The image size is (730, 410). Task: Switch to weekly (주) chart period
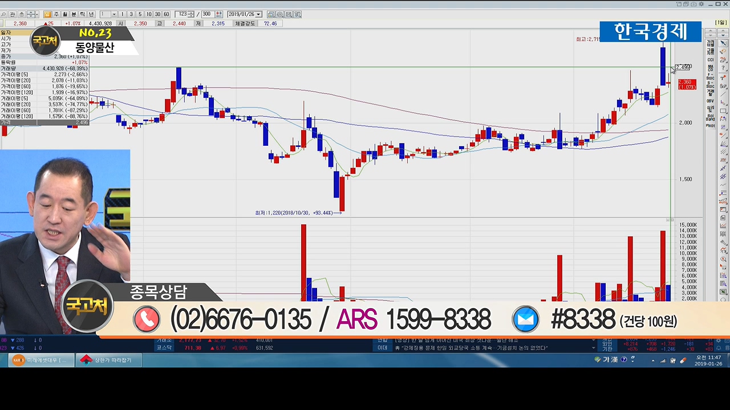pos(56,14)
